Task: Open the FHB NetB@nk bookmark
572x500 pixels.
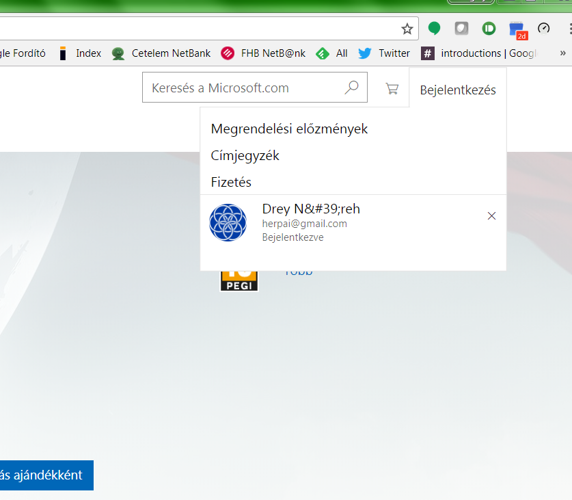Action: coord(263,53)
